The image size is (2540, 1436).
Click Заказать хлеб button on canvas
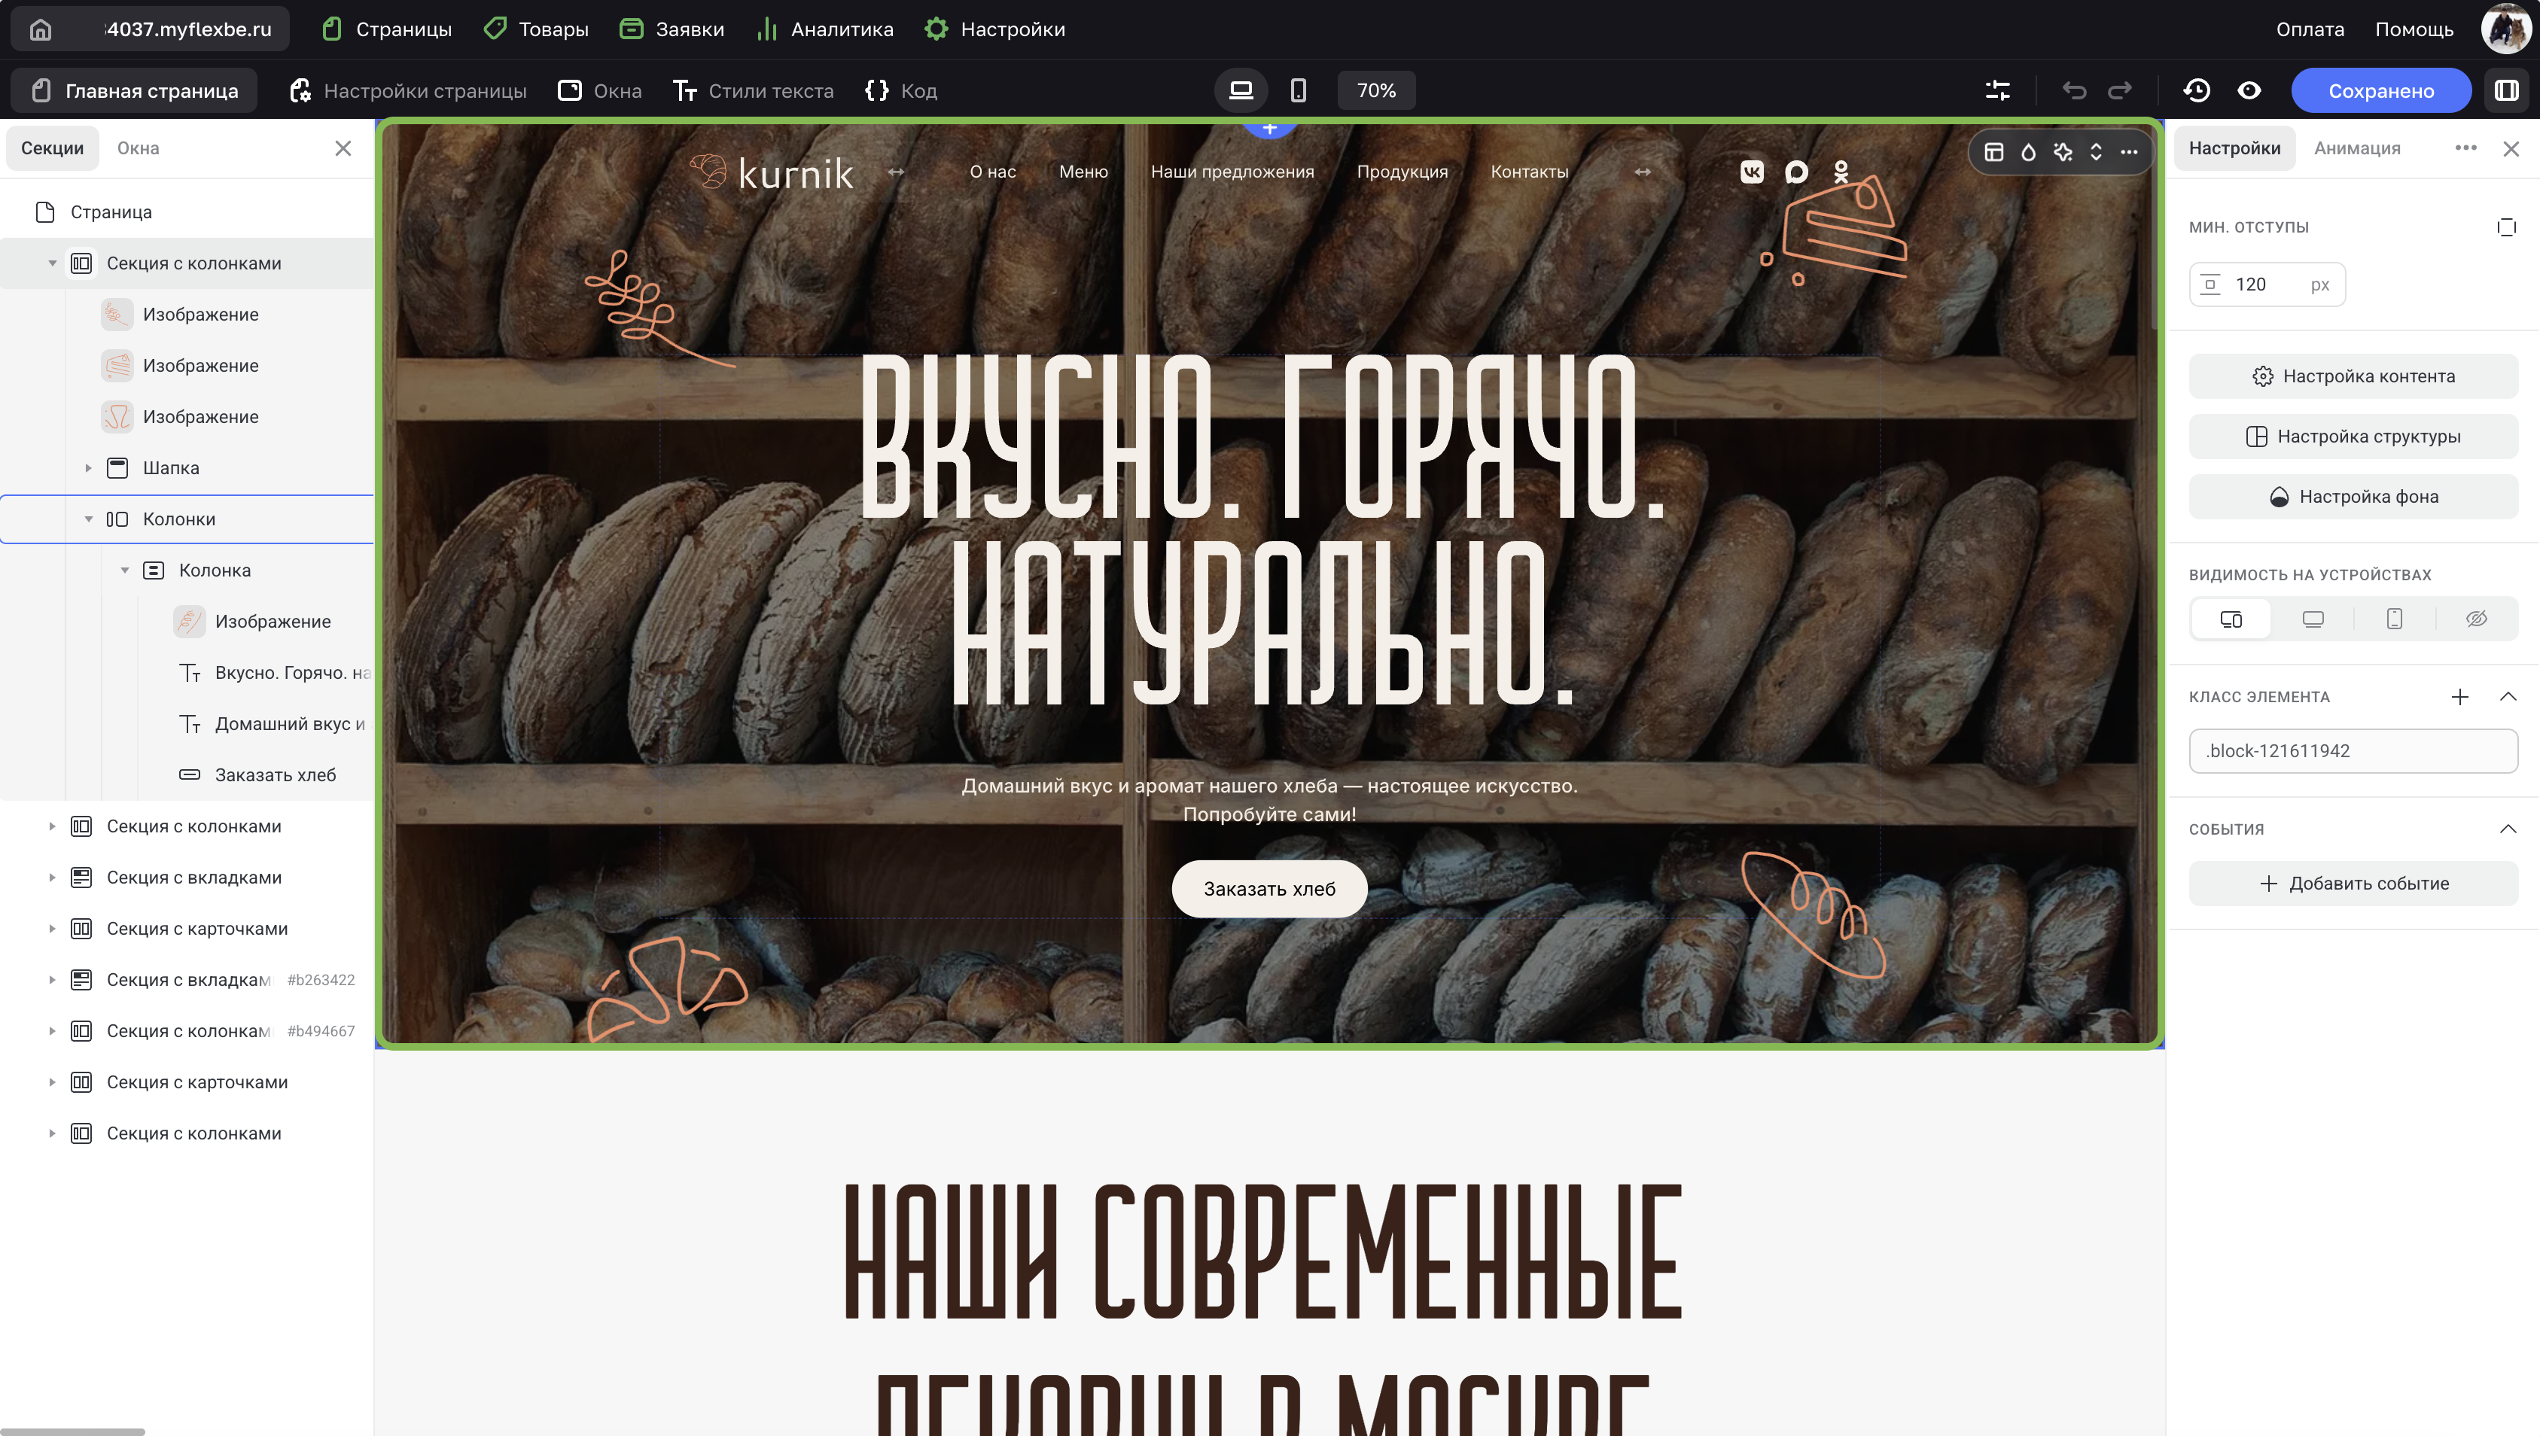pyautogui.click(x=1269, y=889)
